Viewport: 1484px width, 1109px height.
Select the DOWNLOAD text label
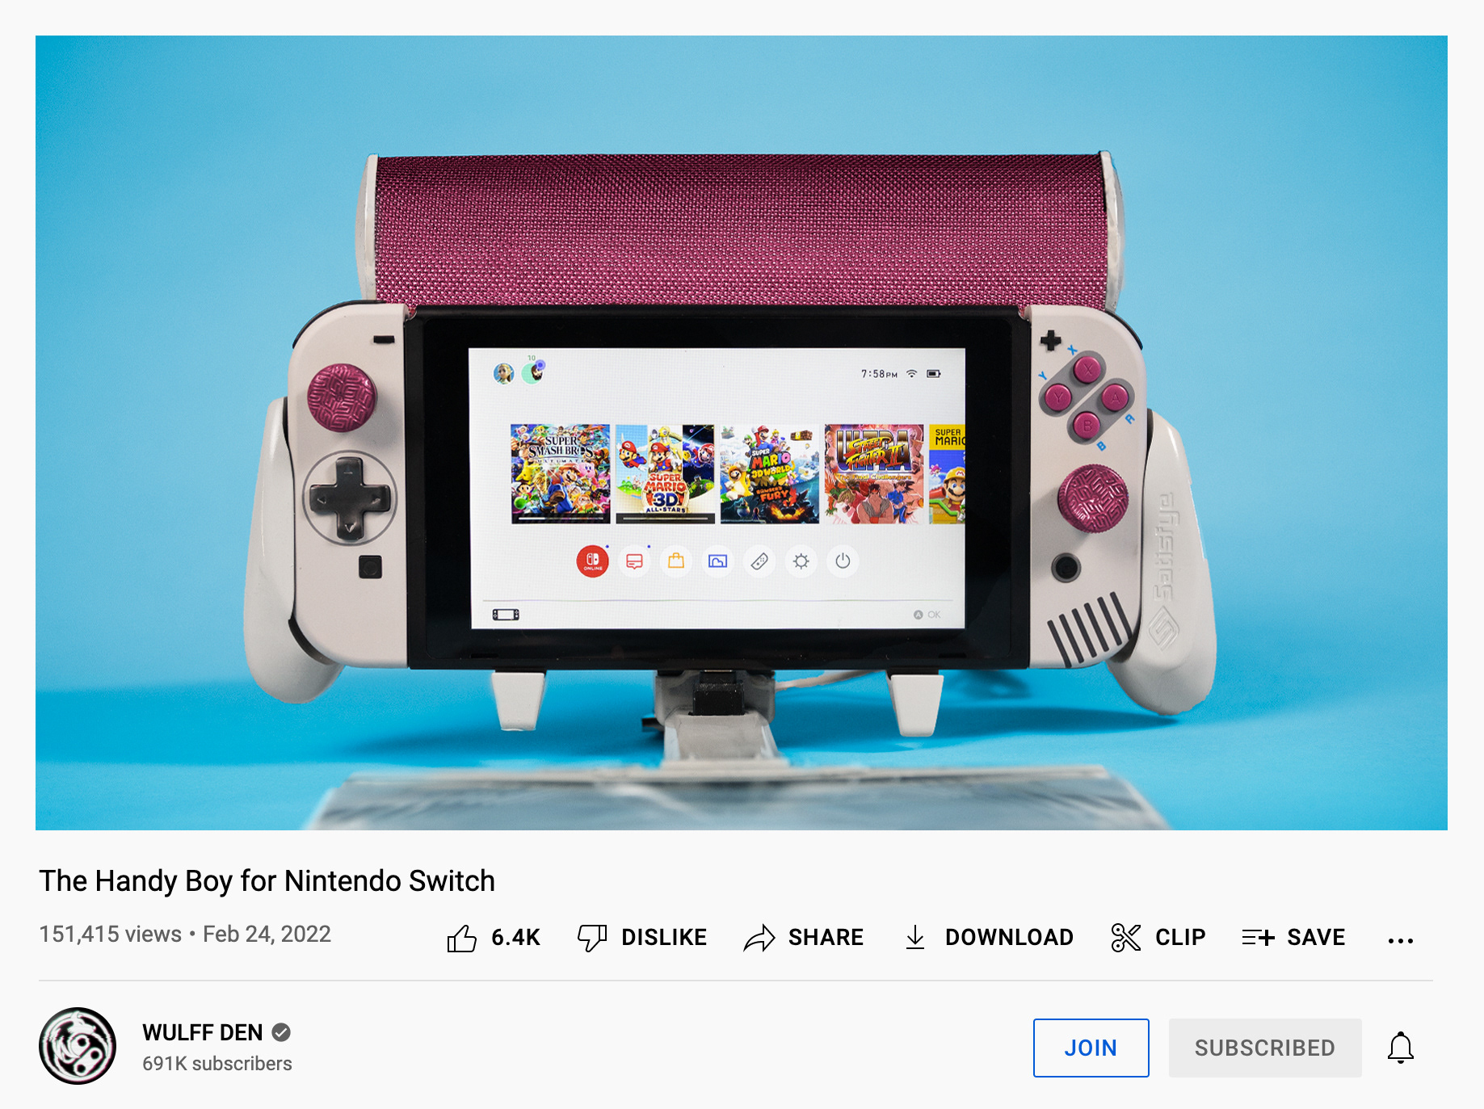point(1009,937)
